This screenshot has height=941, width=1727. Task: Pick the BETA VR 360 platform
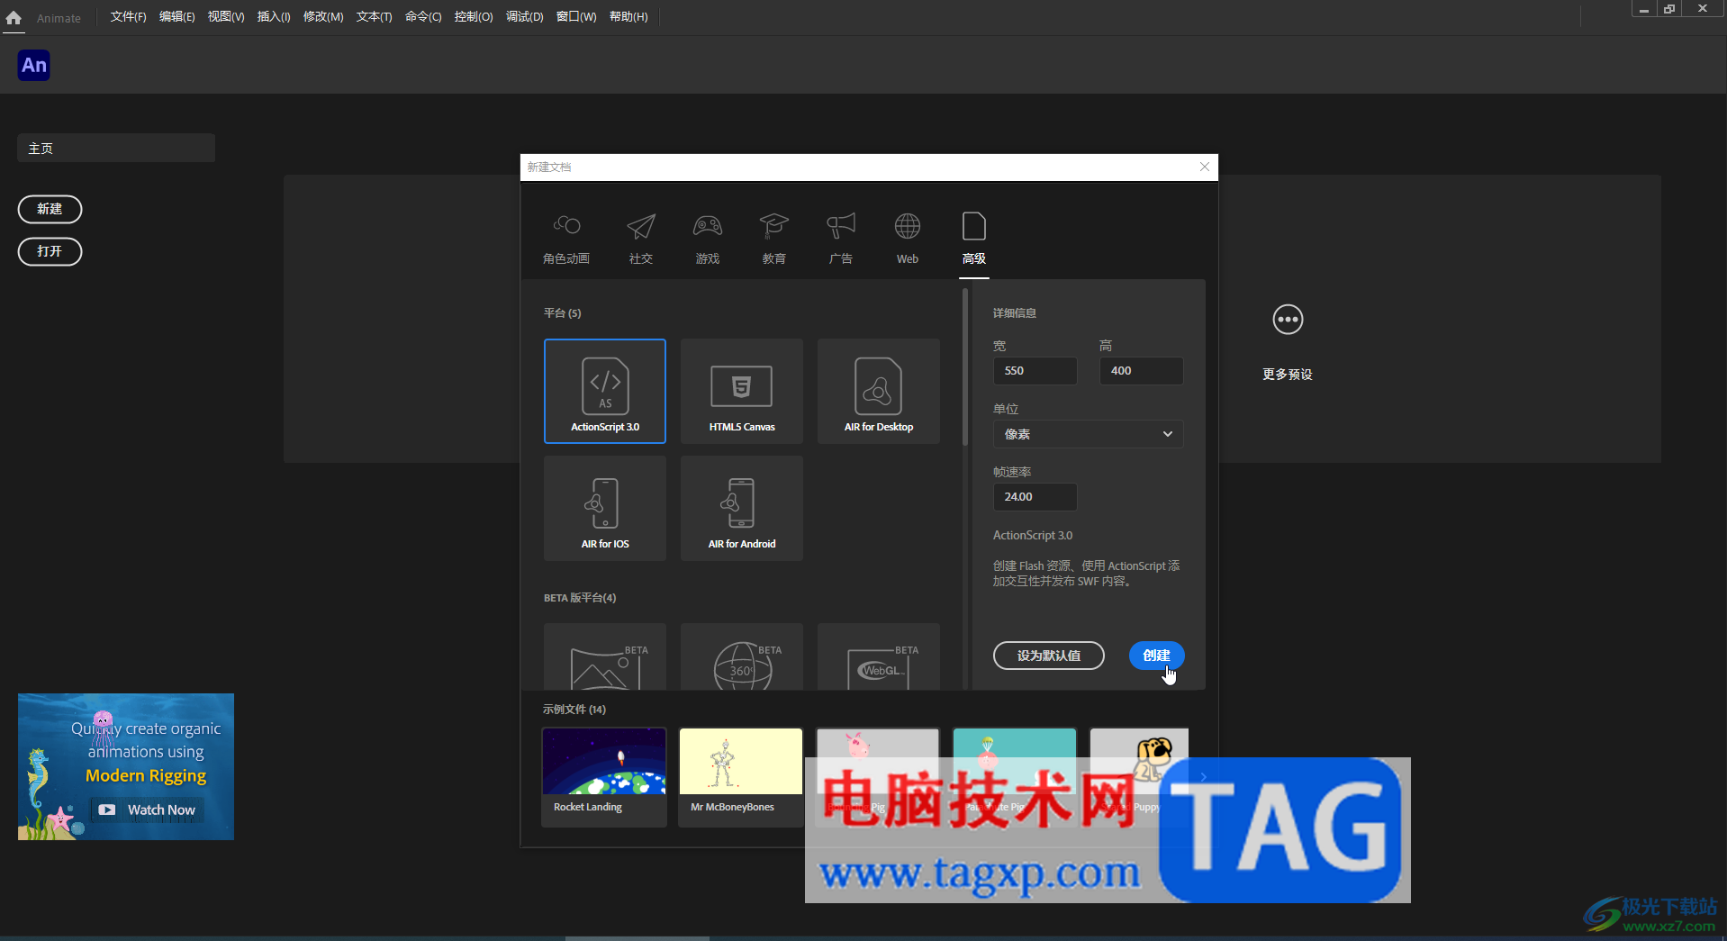point(742,657)
